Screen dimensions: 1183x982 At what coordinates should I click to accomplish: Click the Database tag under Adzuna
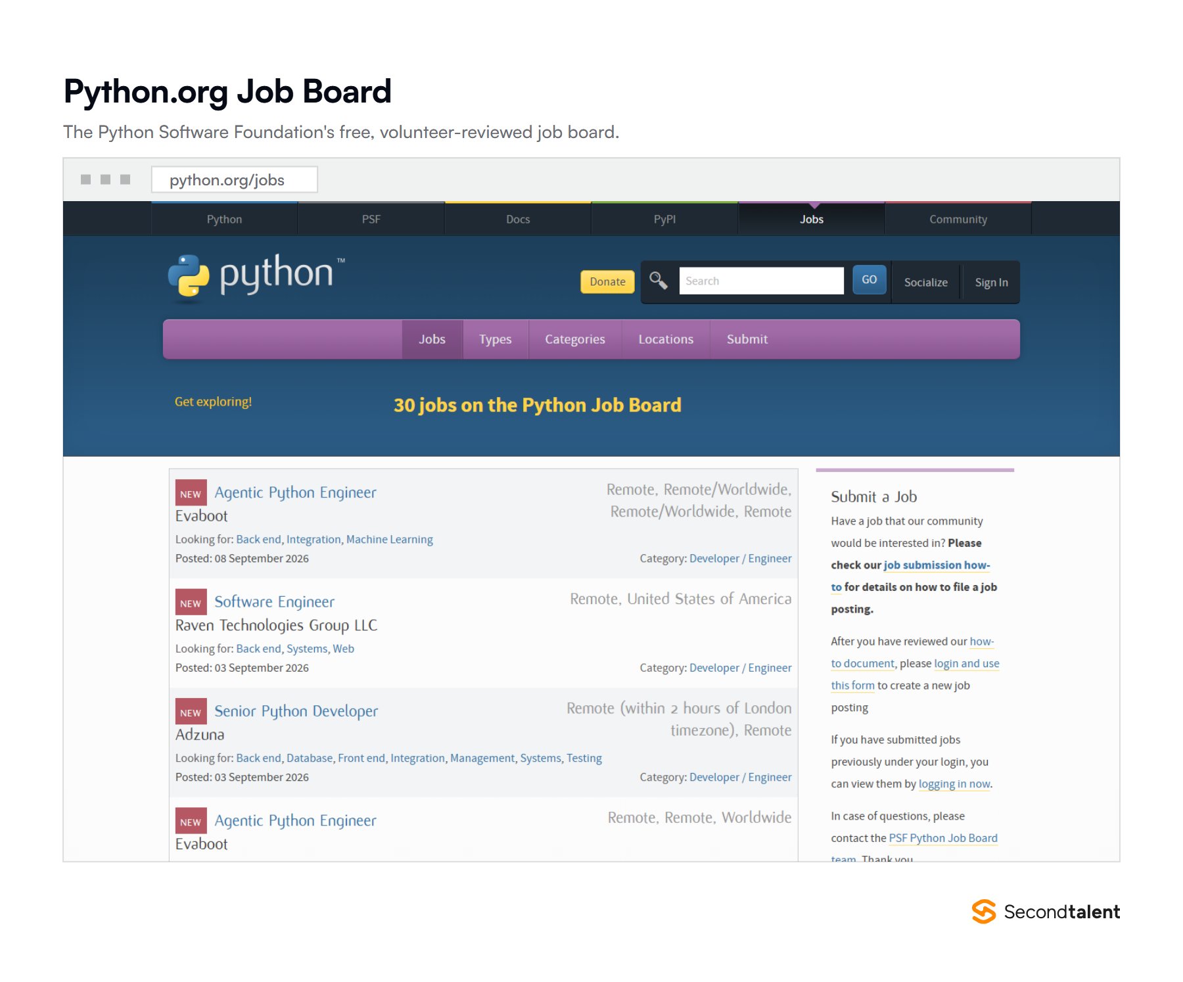point(309,758)
